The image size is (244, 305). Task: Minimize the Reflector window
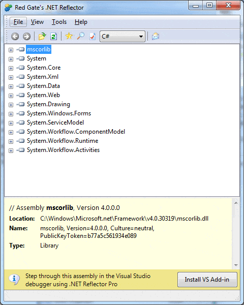(196, 5)
